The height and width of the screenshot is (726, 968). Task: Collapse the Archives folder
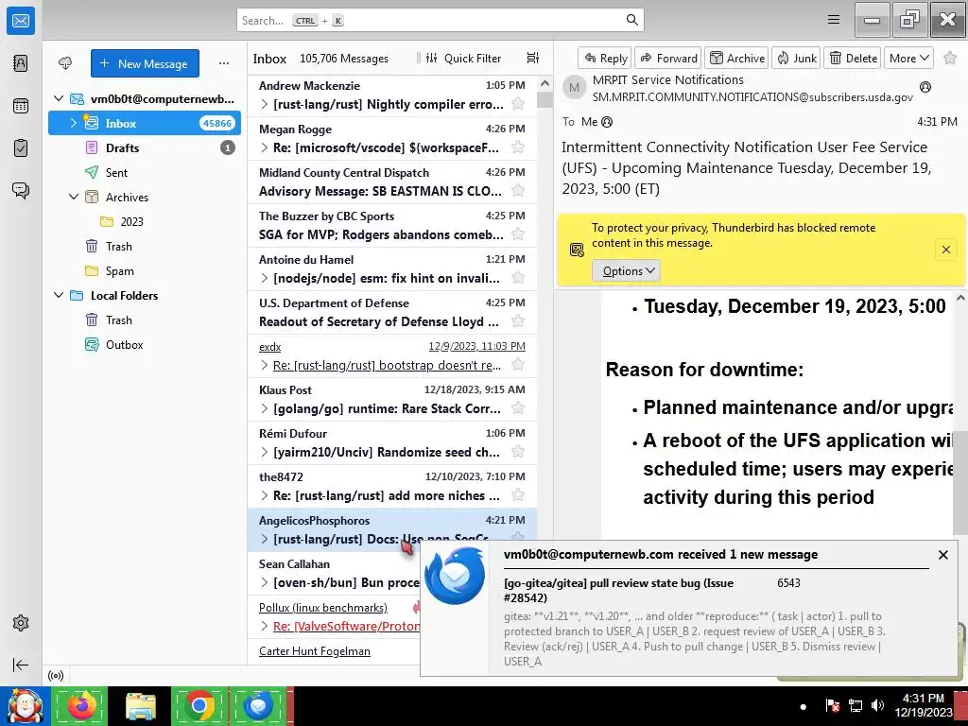73,197
